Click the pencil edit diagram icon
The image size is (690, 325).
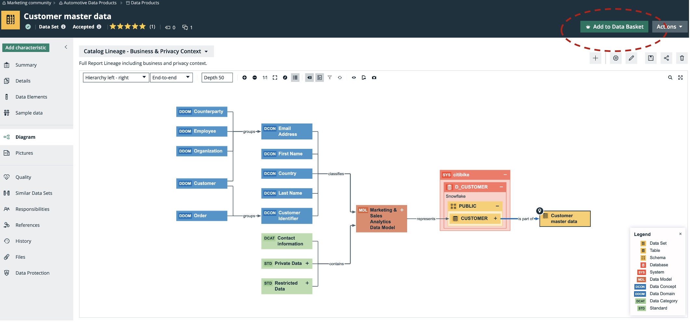click(x=631, y=58)
